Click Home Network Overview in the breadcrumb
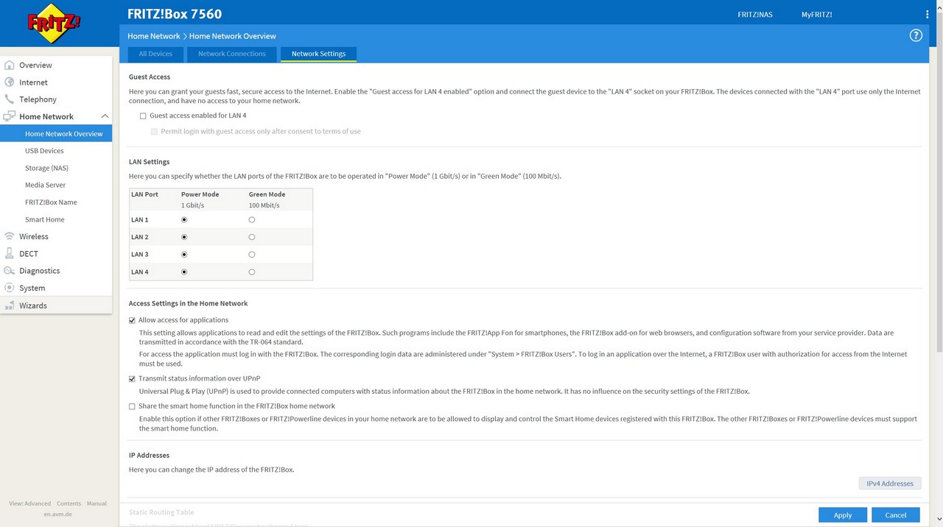 click(x=233, y=36)
